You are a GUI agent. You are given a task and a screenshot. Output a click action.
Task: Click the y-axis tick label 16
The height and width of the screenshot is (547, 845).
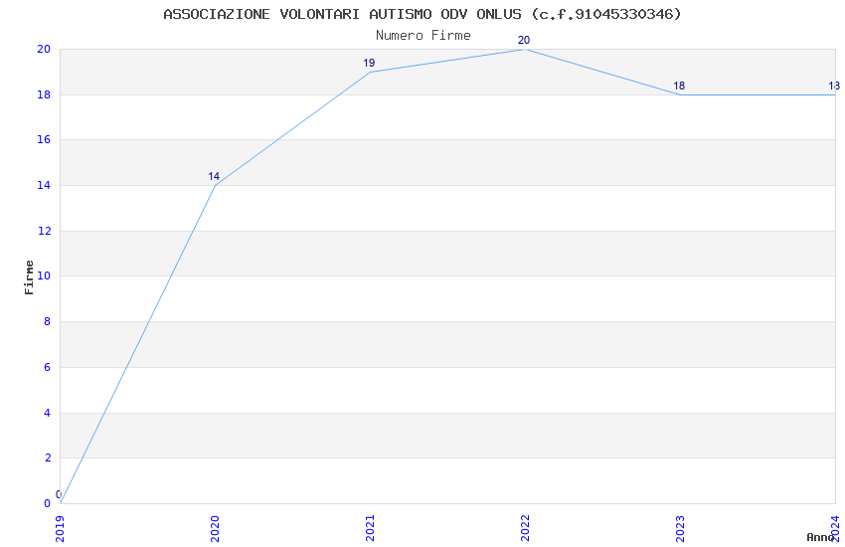[x=44, y=139]
